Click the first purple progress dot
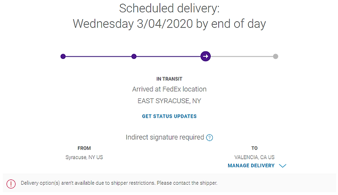The height and width of the screenshot is (195, 338). tap(63, 56)
